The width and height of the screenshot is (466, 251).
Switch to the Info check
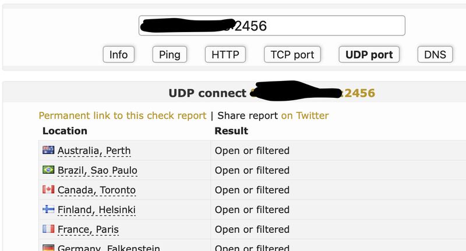pos(118,55)
